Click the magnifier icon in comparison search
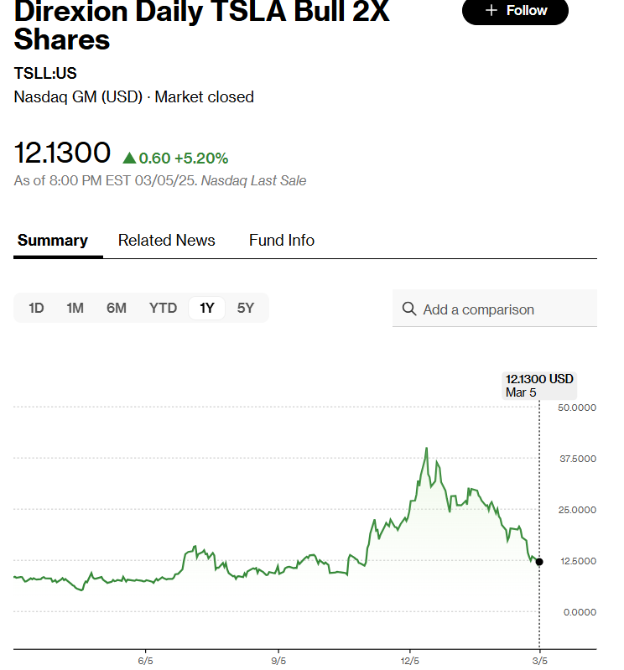The height and width of the screenshot is (670, 624). coord(409,309)
